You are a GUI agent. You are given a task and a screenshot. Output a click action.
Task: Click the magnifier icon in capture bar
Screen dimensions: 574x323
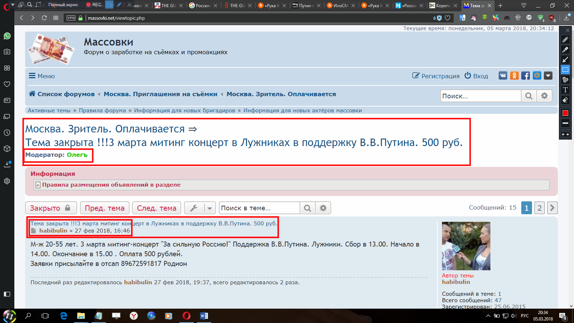[x=29, y=5]
